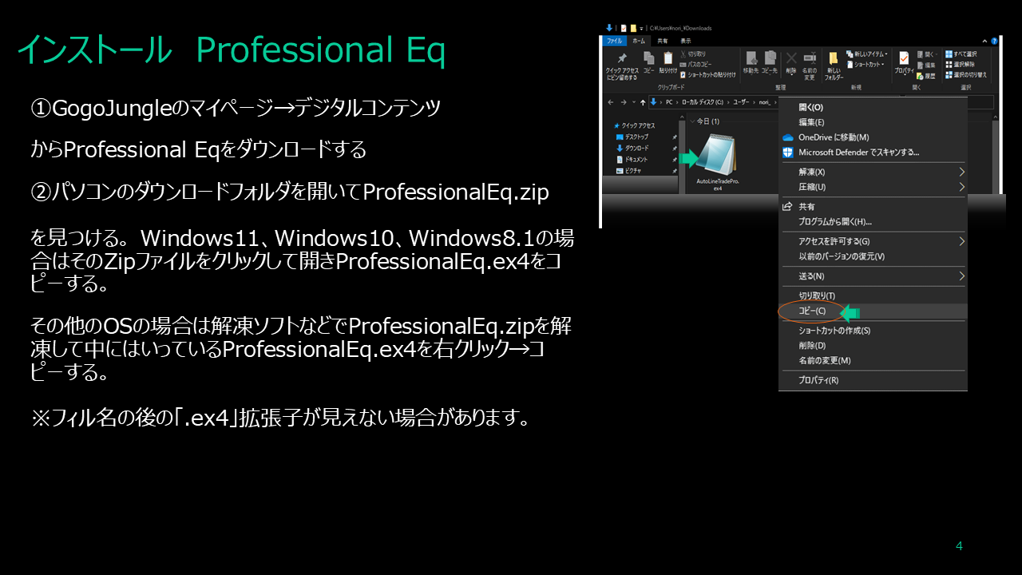Select Quick access (クイックアクセス) in sidebar
The image size is (1022, 575).
coord(635,125)
